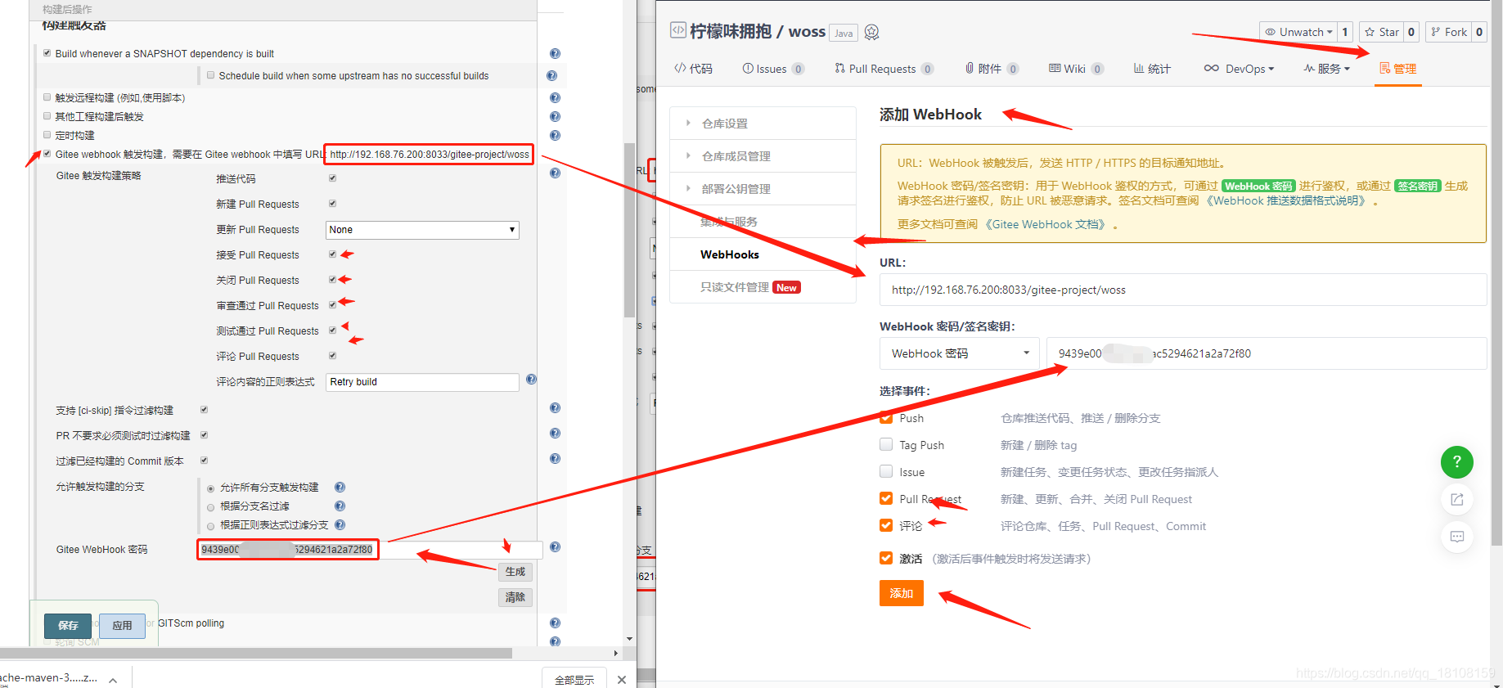
Task: Enable 触发远程构建 checkbox
Action: [47, 97]
